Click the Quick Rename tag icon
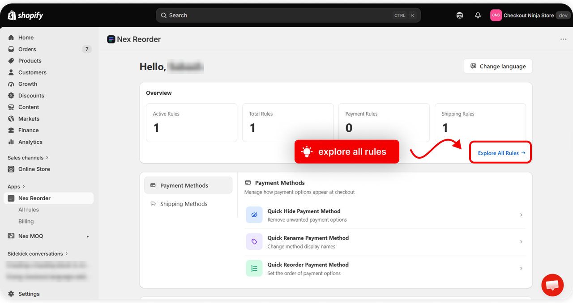This screenshot has height=303, width=573. (254, 242)
